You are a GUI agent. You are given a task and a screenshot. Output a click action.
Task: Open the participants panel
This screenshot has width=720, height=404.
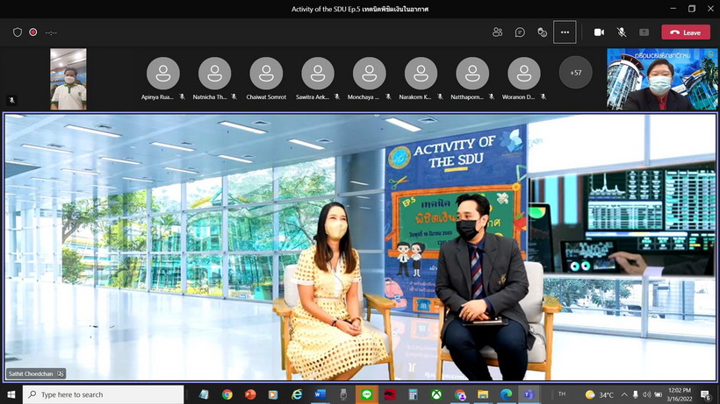click(498, 32)
